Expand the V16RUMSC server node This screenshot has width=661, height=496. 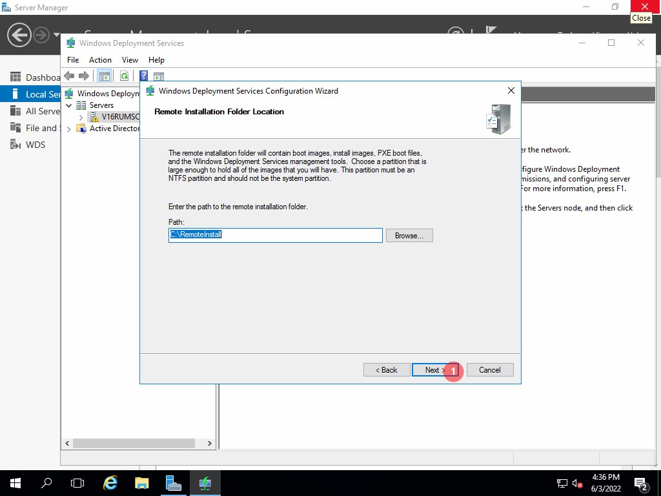(81, 117)
